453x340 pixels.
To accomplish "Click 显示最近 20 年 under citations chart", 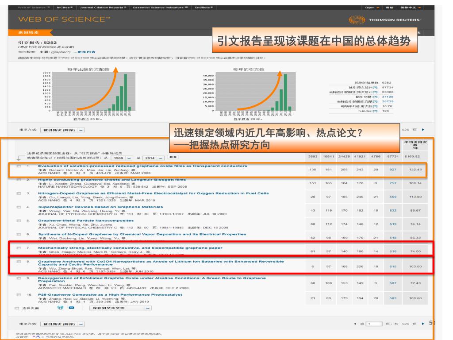I will pos(248,119).
